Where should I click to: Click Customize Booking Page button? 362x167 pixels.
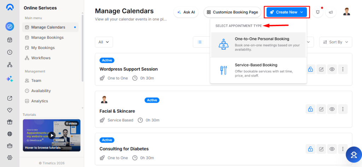[x=232, y=12]
